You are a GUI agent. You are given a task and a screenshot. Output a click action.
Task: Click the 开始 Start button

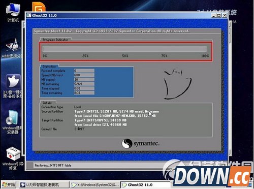click(x=9, y=184)
